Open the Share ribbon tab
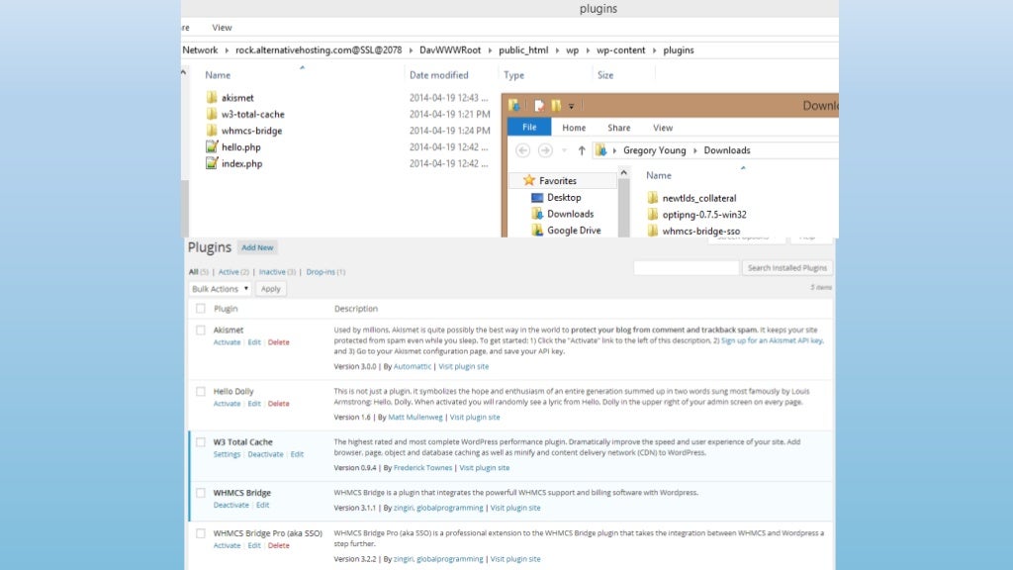 [x=619, y=128]
